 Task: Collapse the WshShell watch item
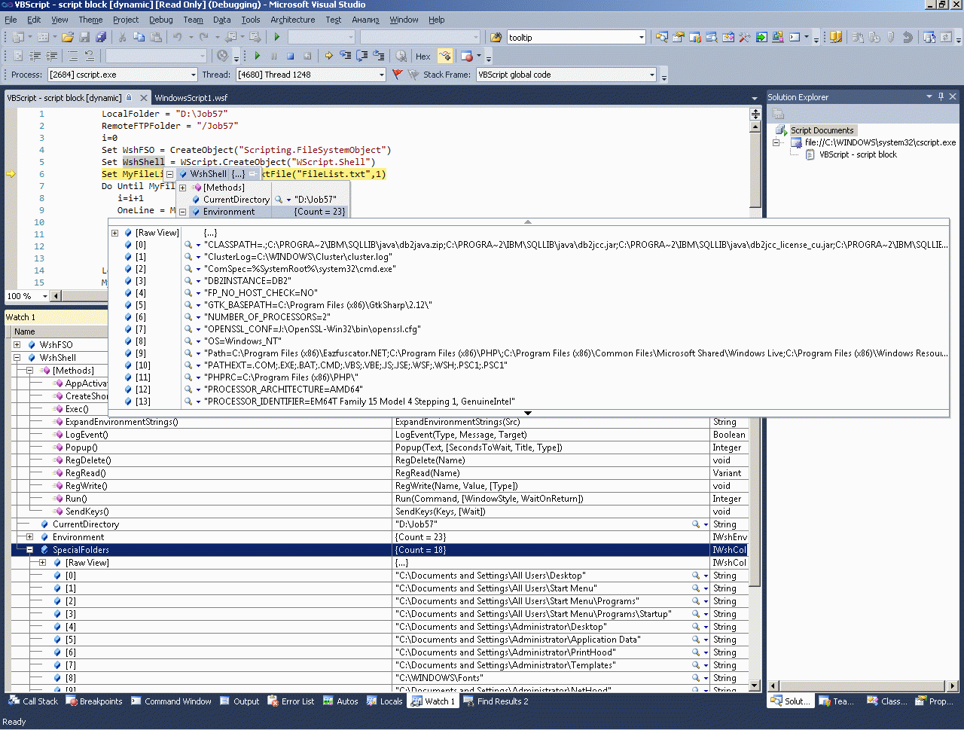point(17,358)
